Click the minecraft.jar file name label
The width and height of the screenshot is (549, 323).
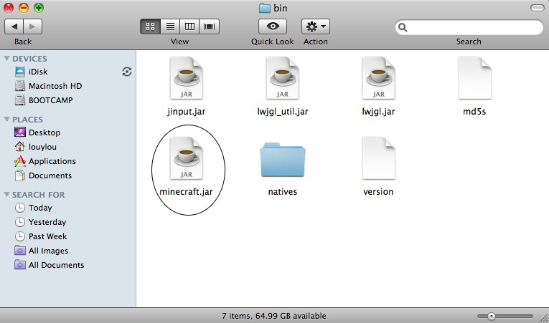pos(187,192)
